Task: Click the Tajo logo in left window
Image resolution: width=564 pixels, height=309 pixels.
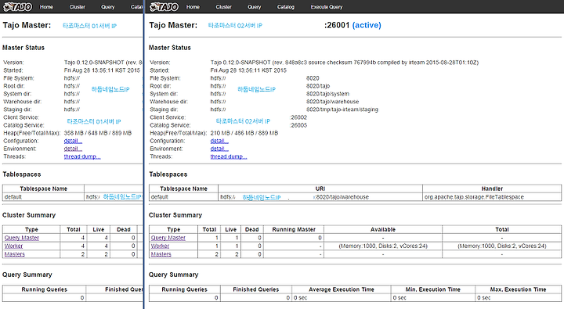Action: [17, 6]
